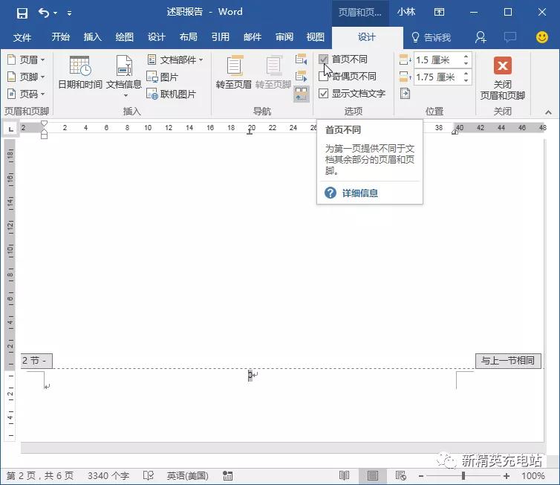Open zoom dialog via 100% label
This screenshot has height=485, width=560.
coord(533,475)
